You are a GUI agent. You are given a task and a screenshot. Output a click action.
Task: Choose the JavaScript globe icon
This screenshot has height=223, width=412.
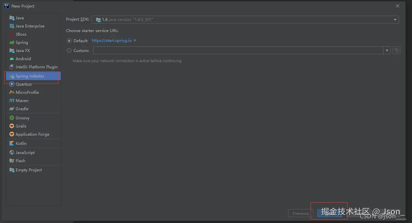click(12, 152)
